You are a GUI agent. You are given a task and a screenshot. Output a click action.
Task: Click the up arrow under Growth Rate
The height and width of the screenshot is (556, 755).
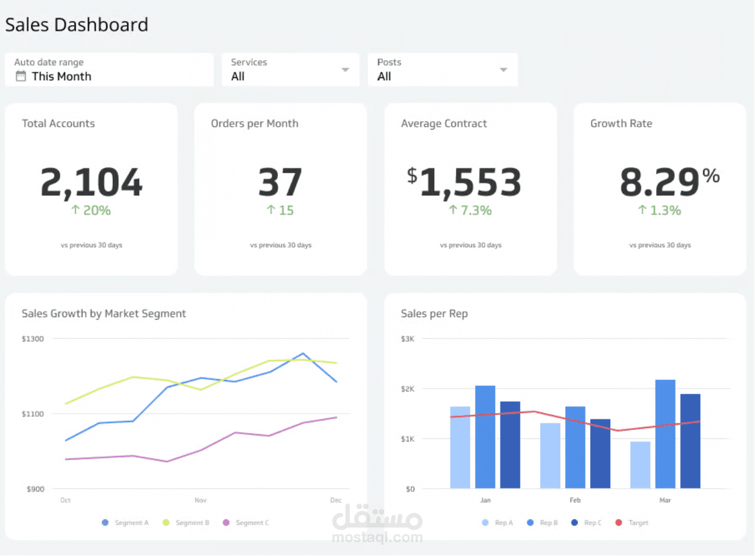[642, 210]
